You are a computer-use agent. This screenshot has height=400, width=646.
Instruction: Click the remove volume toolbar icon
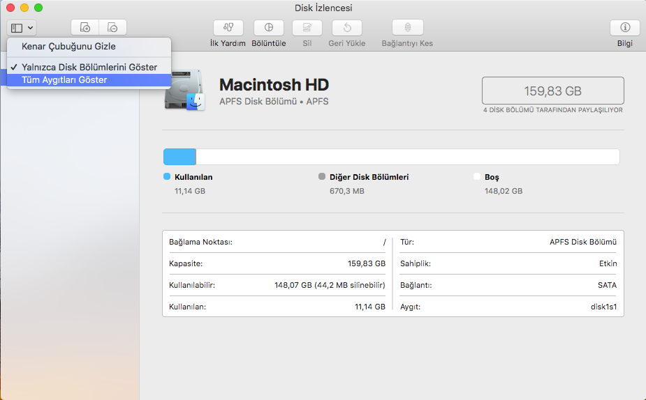(112, 28)
